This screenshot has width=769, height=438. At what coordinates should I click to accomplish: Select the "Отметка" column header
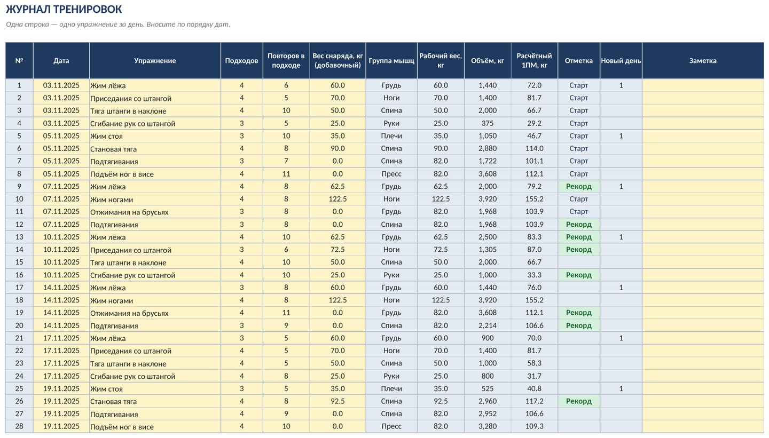pos(579,61)
